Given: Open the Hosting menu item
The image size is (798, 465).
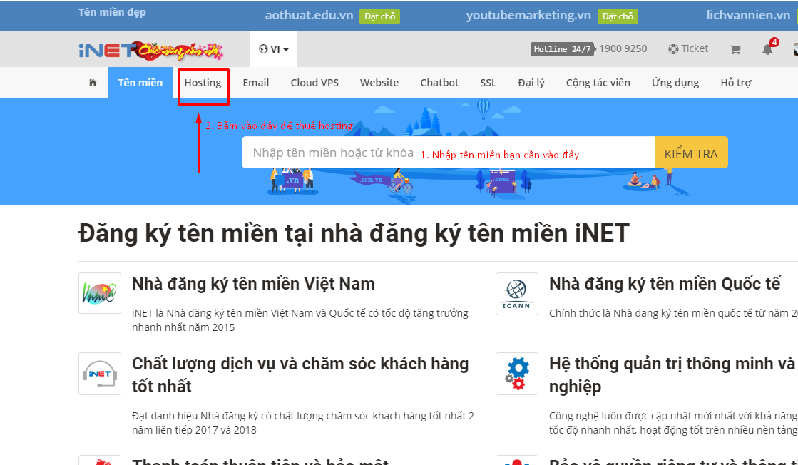Looking at the screenshot, I should point(203,83).
